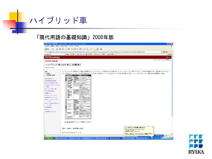212x159 pixels.
Task: Click inside the IE address bar
Action: click(x=105, y=52)
